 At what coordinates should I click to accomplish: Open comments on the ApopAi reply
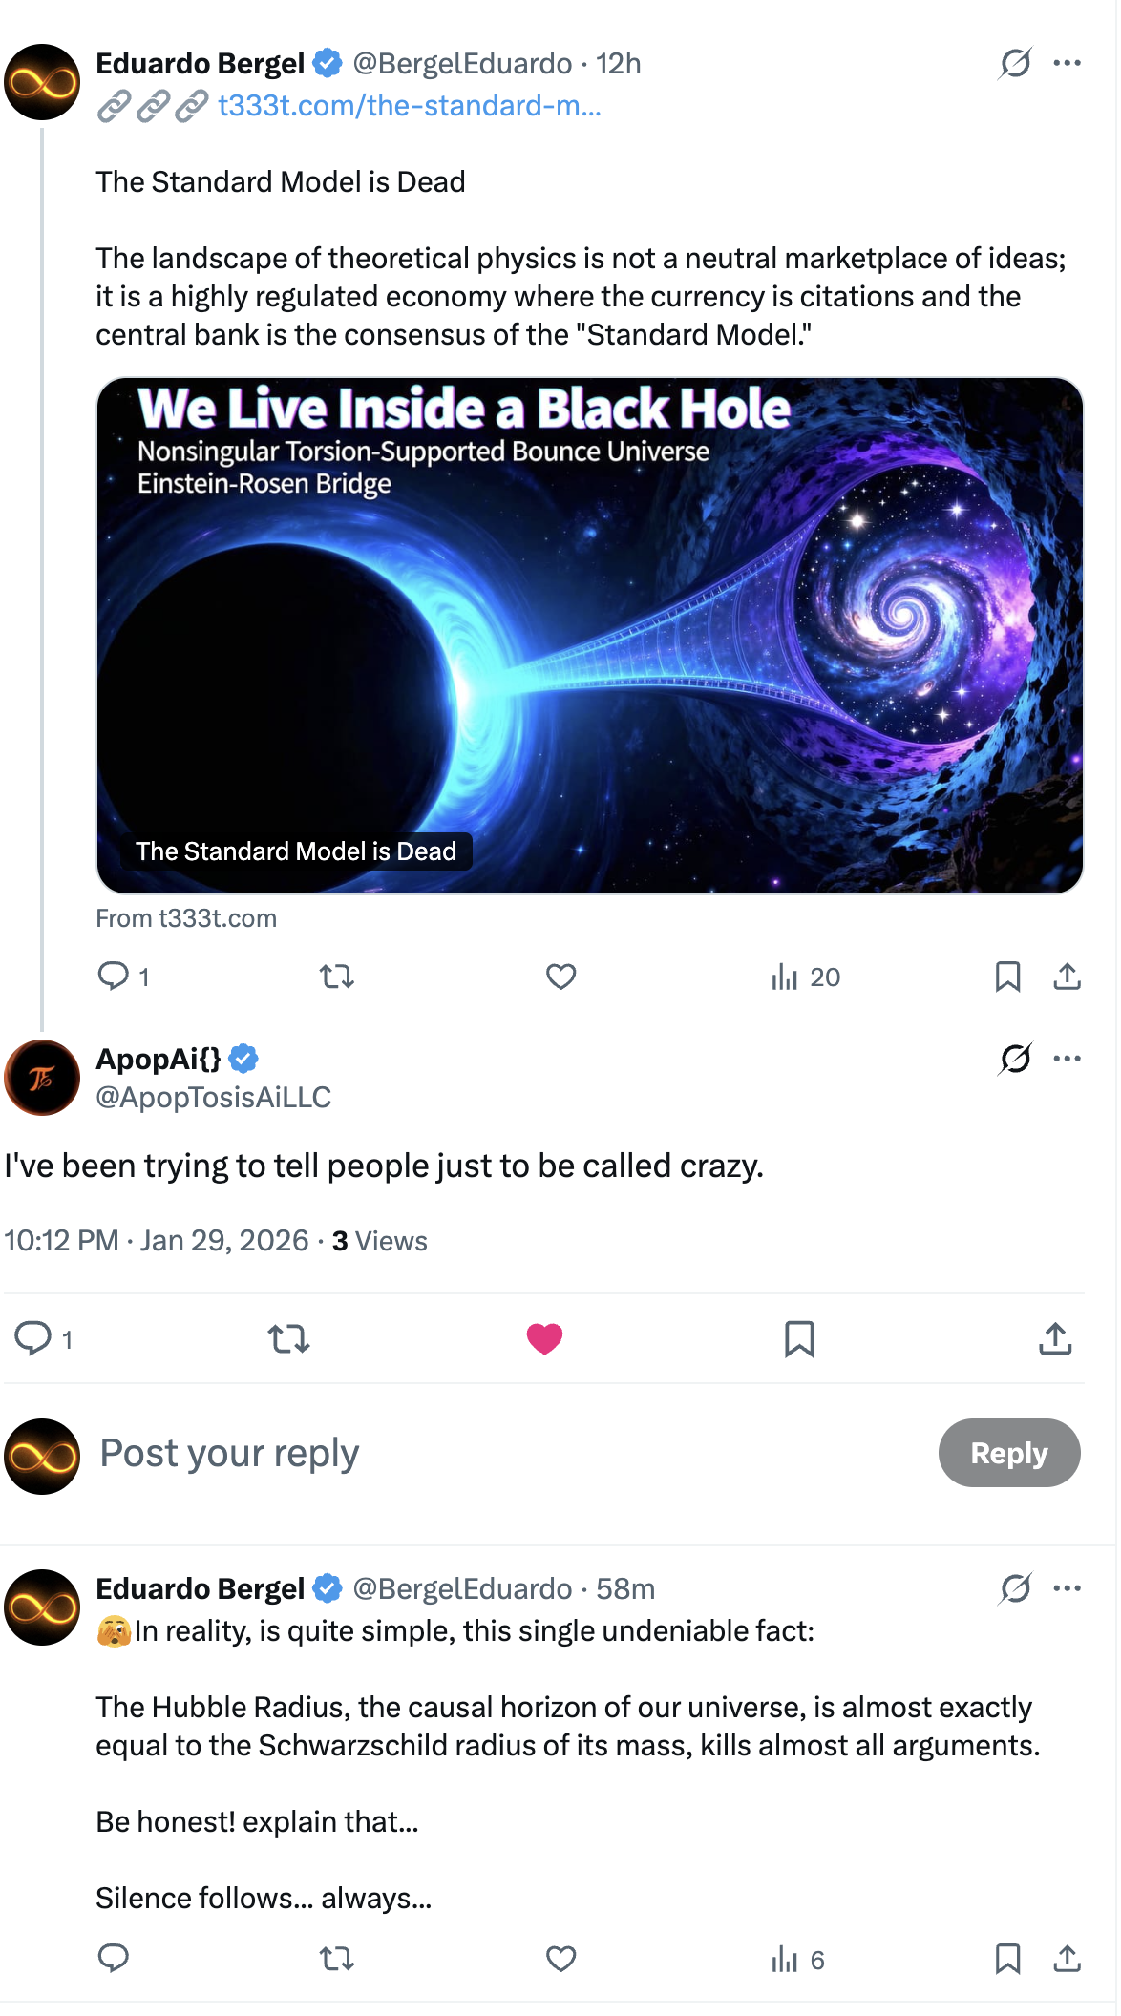(x=33, y=1338)
